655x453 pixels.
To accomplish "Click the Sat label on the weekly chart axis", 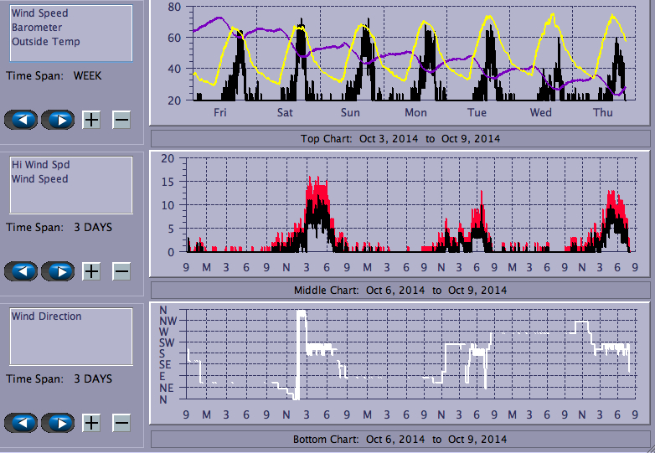I will (x=285, y=113).
